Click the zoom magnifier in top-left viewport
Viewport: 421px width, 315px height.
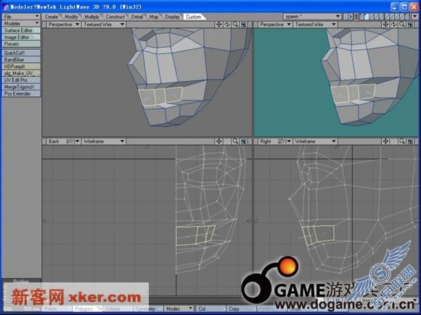[x=235, y=25]
